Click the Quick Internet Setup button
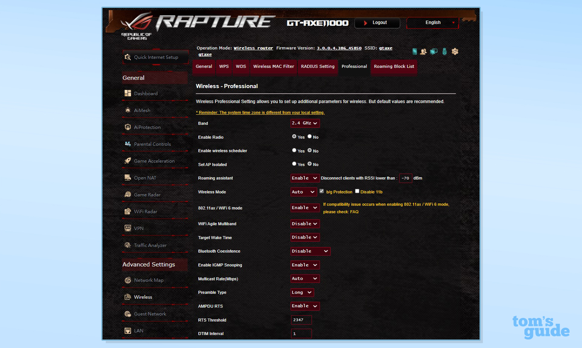The image size is (582, 348). (x=156, y=57)
